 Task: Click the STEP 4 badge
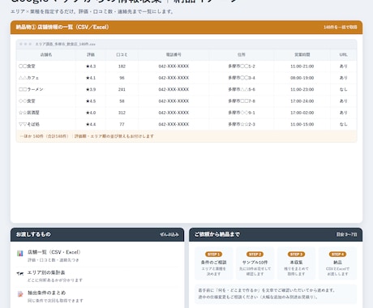pos(337,255)
